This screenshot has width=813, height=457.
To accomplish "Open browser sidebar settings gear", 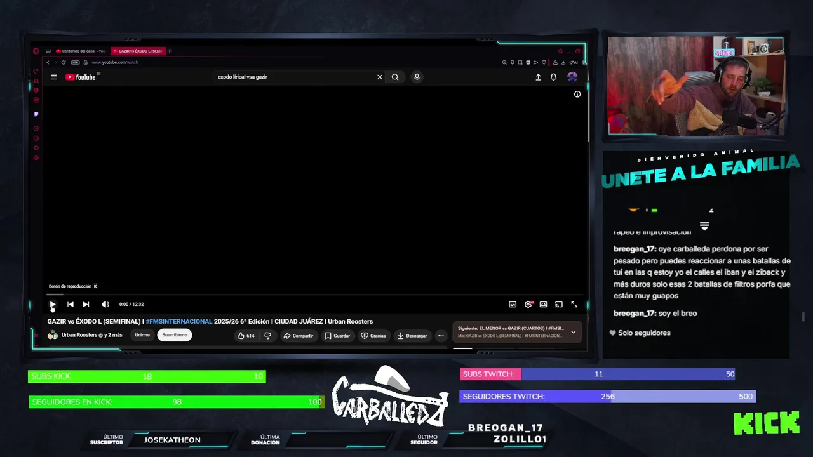I will [x=36, y=157].
